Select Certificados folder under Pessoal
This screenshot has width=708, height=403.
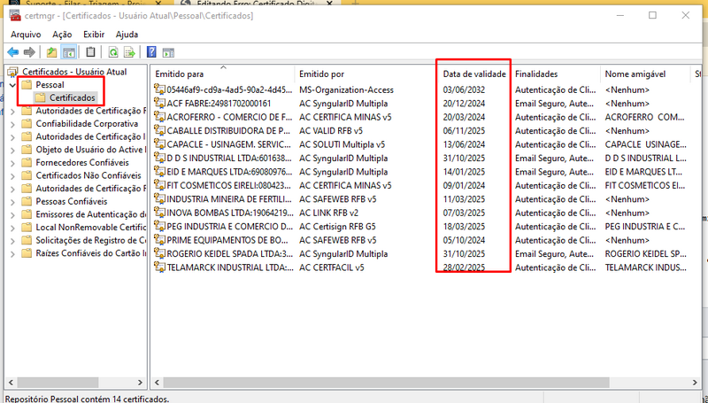pos(73,97)
